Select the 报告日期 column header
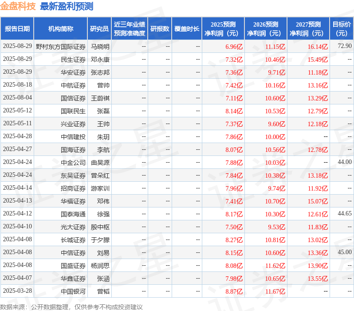Screen dimensions: 354x311 [17, 29]
